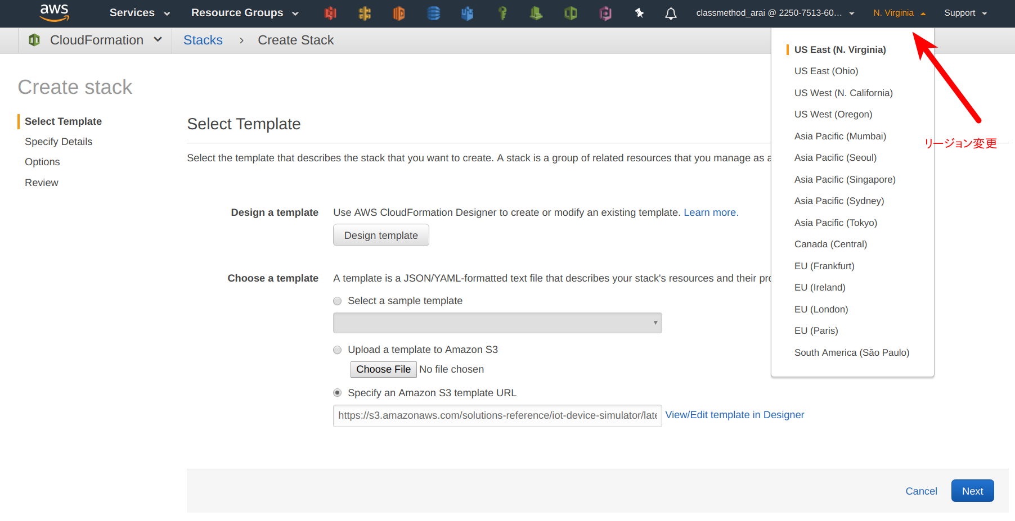This screenshot has width=1015, height=521.
Task: Click the Next button
Action: coord(972,491)
